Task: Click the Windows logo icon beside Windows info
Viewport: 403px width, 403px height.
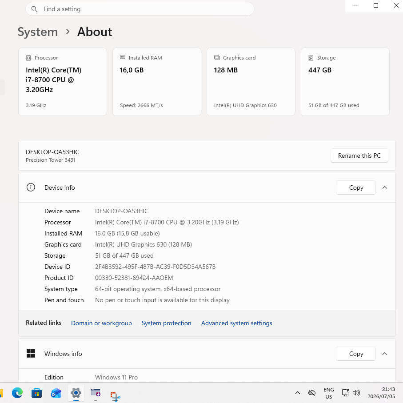Action: [x=31, y=353]
